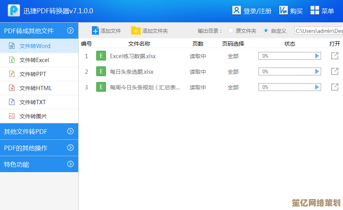Click the 登录/注册 link

pos(257,11)
